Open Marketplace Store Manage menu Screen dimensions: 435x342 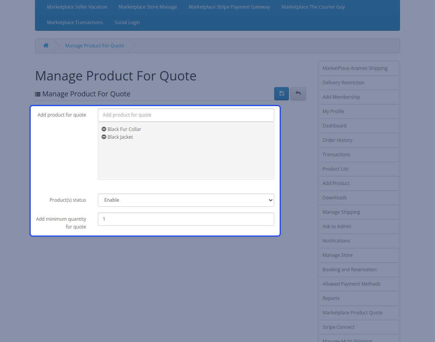point(148,7)
